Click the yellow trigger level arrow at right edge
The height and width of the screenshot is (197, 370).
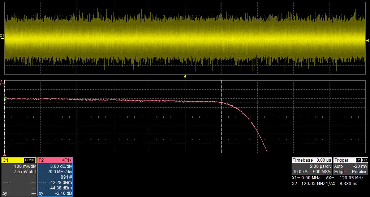coord(367,41)
